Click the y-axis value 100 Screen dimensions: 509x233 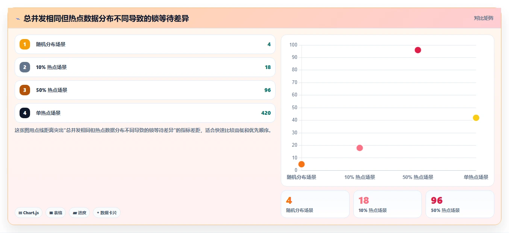coord(293,45)
